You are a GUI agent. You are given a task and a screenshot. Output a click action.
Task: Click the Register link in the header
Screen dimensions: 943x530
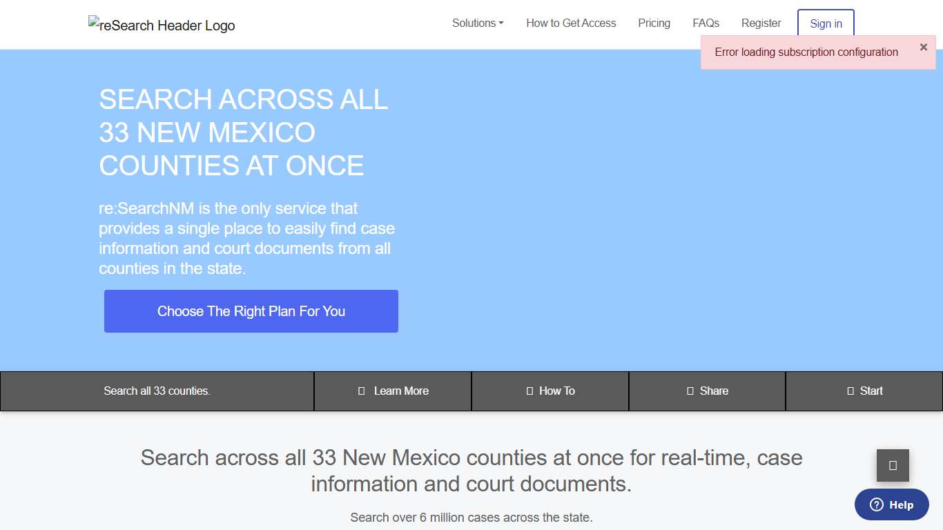tap(761, 23)
